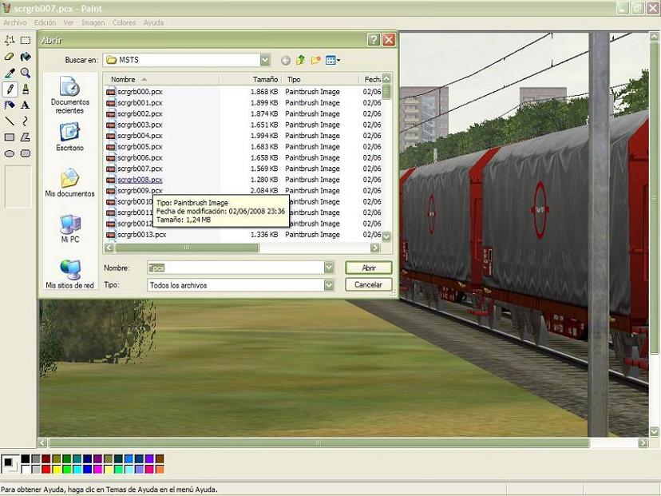Viewport: 661px width, 496px height.
Task: Click the Nombre file name field
Action: point(235,268)
